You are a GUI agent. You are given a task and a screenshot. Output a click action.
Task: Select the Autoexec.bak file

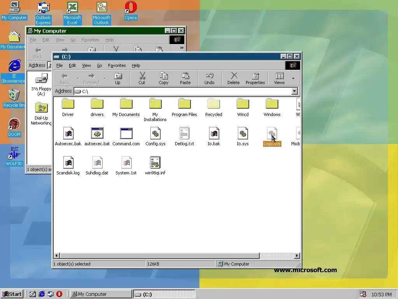(x=68, y=137)
